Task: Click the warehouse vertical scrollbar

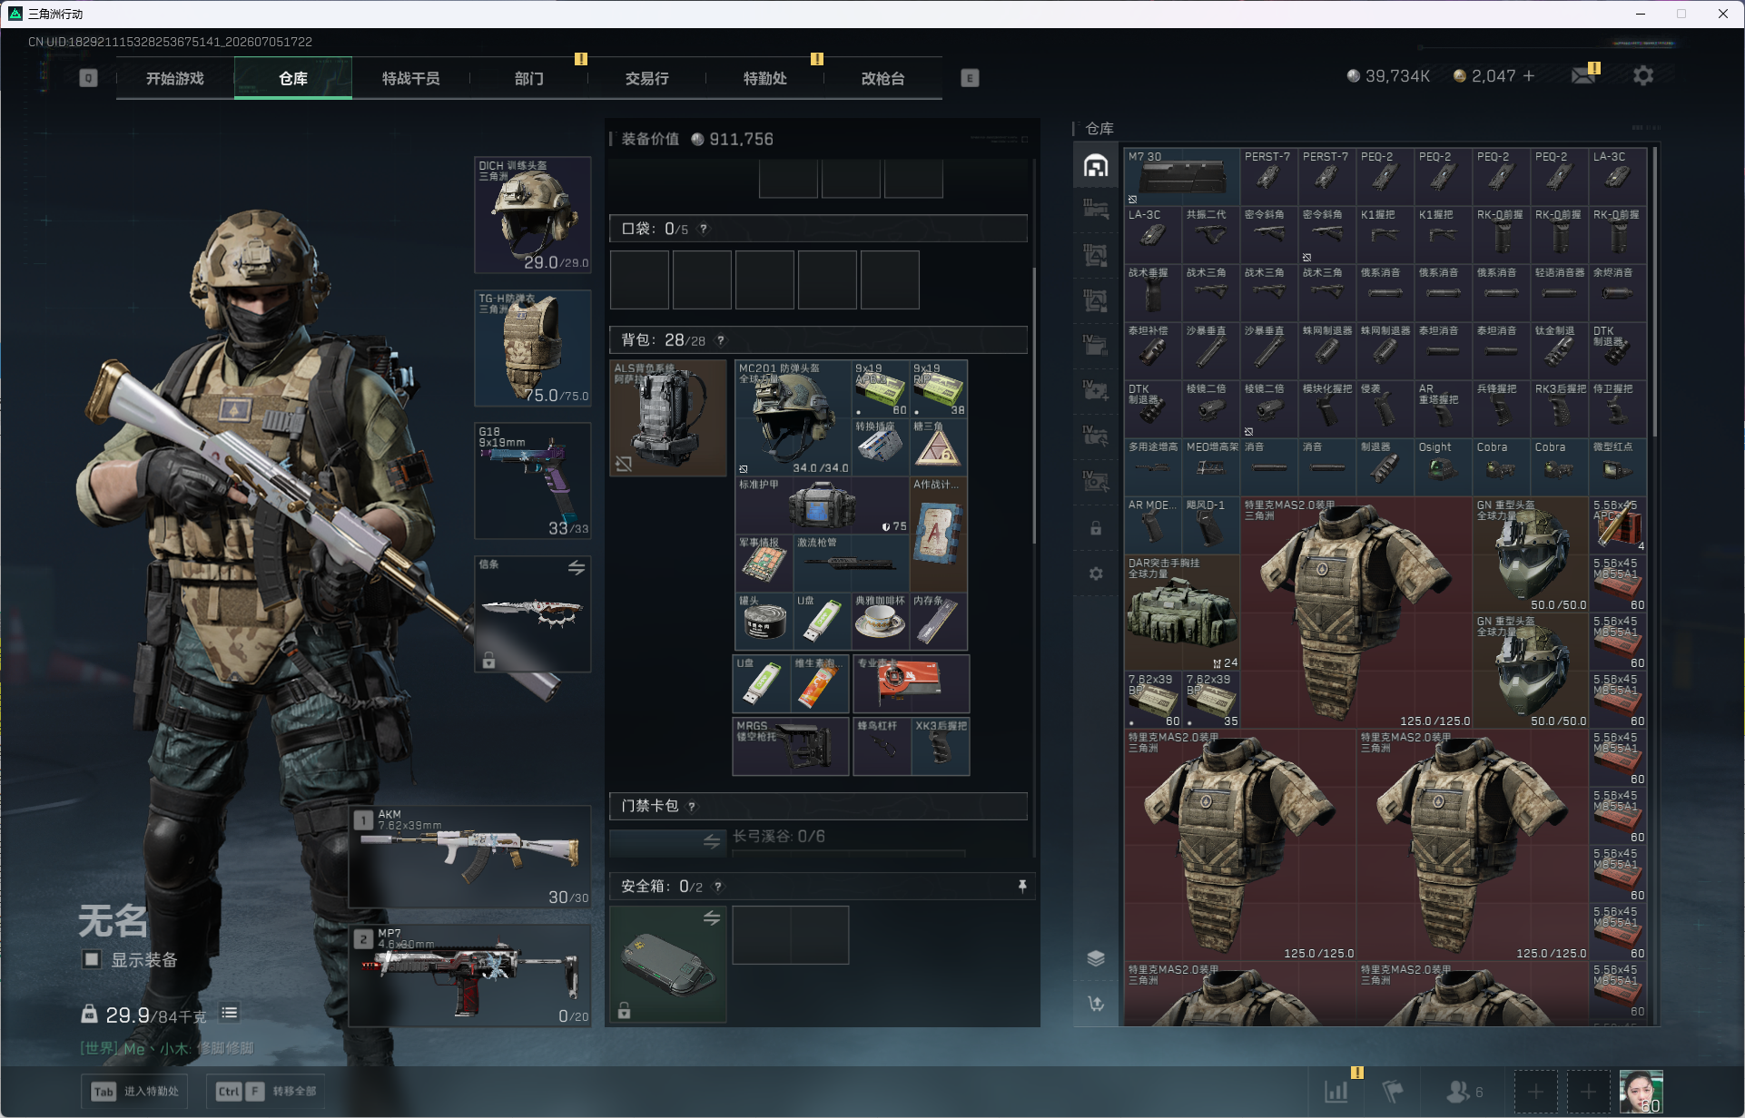Action: (x=1655, y=290)
